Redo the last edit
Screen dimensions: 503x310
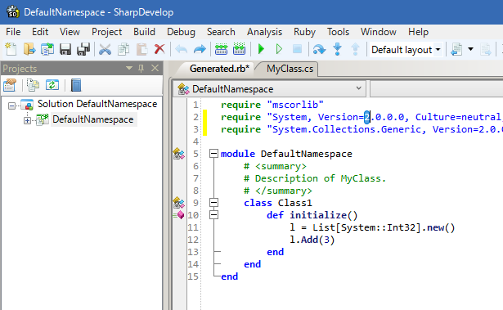coord(200,50)
